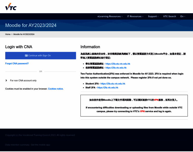The image size is (193, 152).
Task: Click the VPN link in English notice
Action: [x=142, y=111]
